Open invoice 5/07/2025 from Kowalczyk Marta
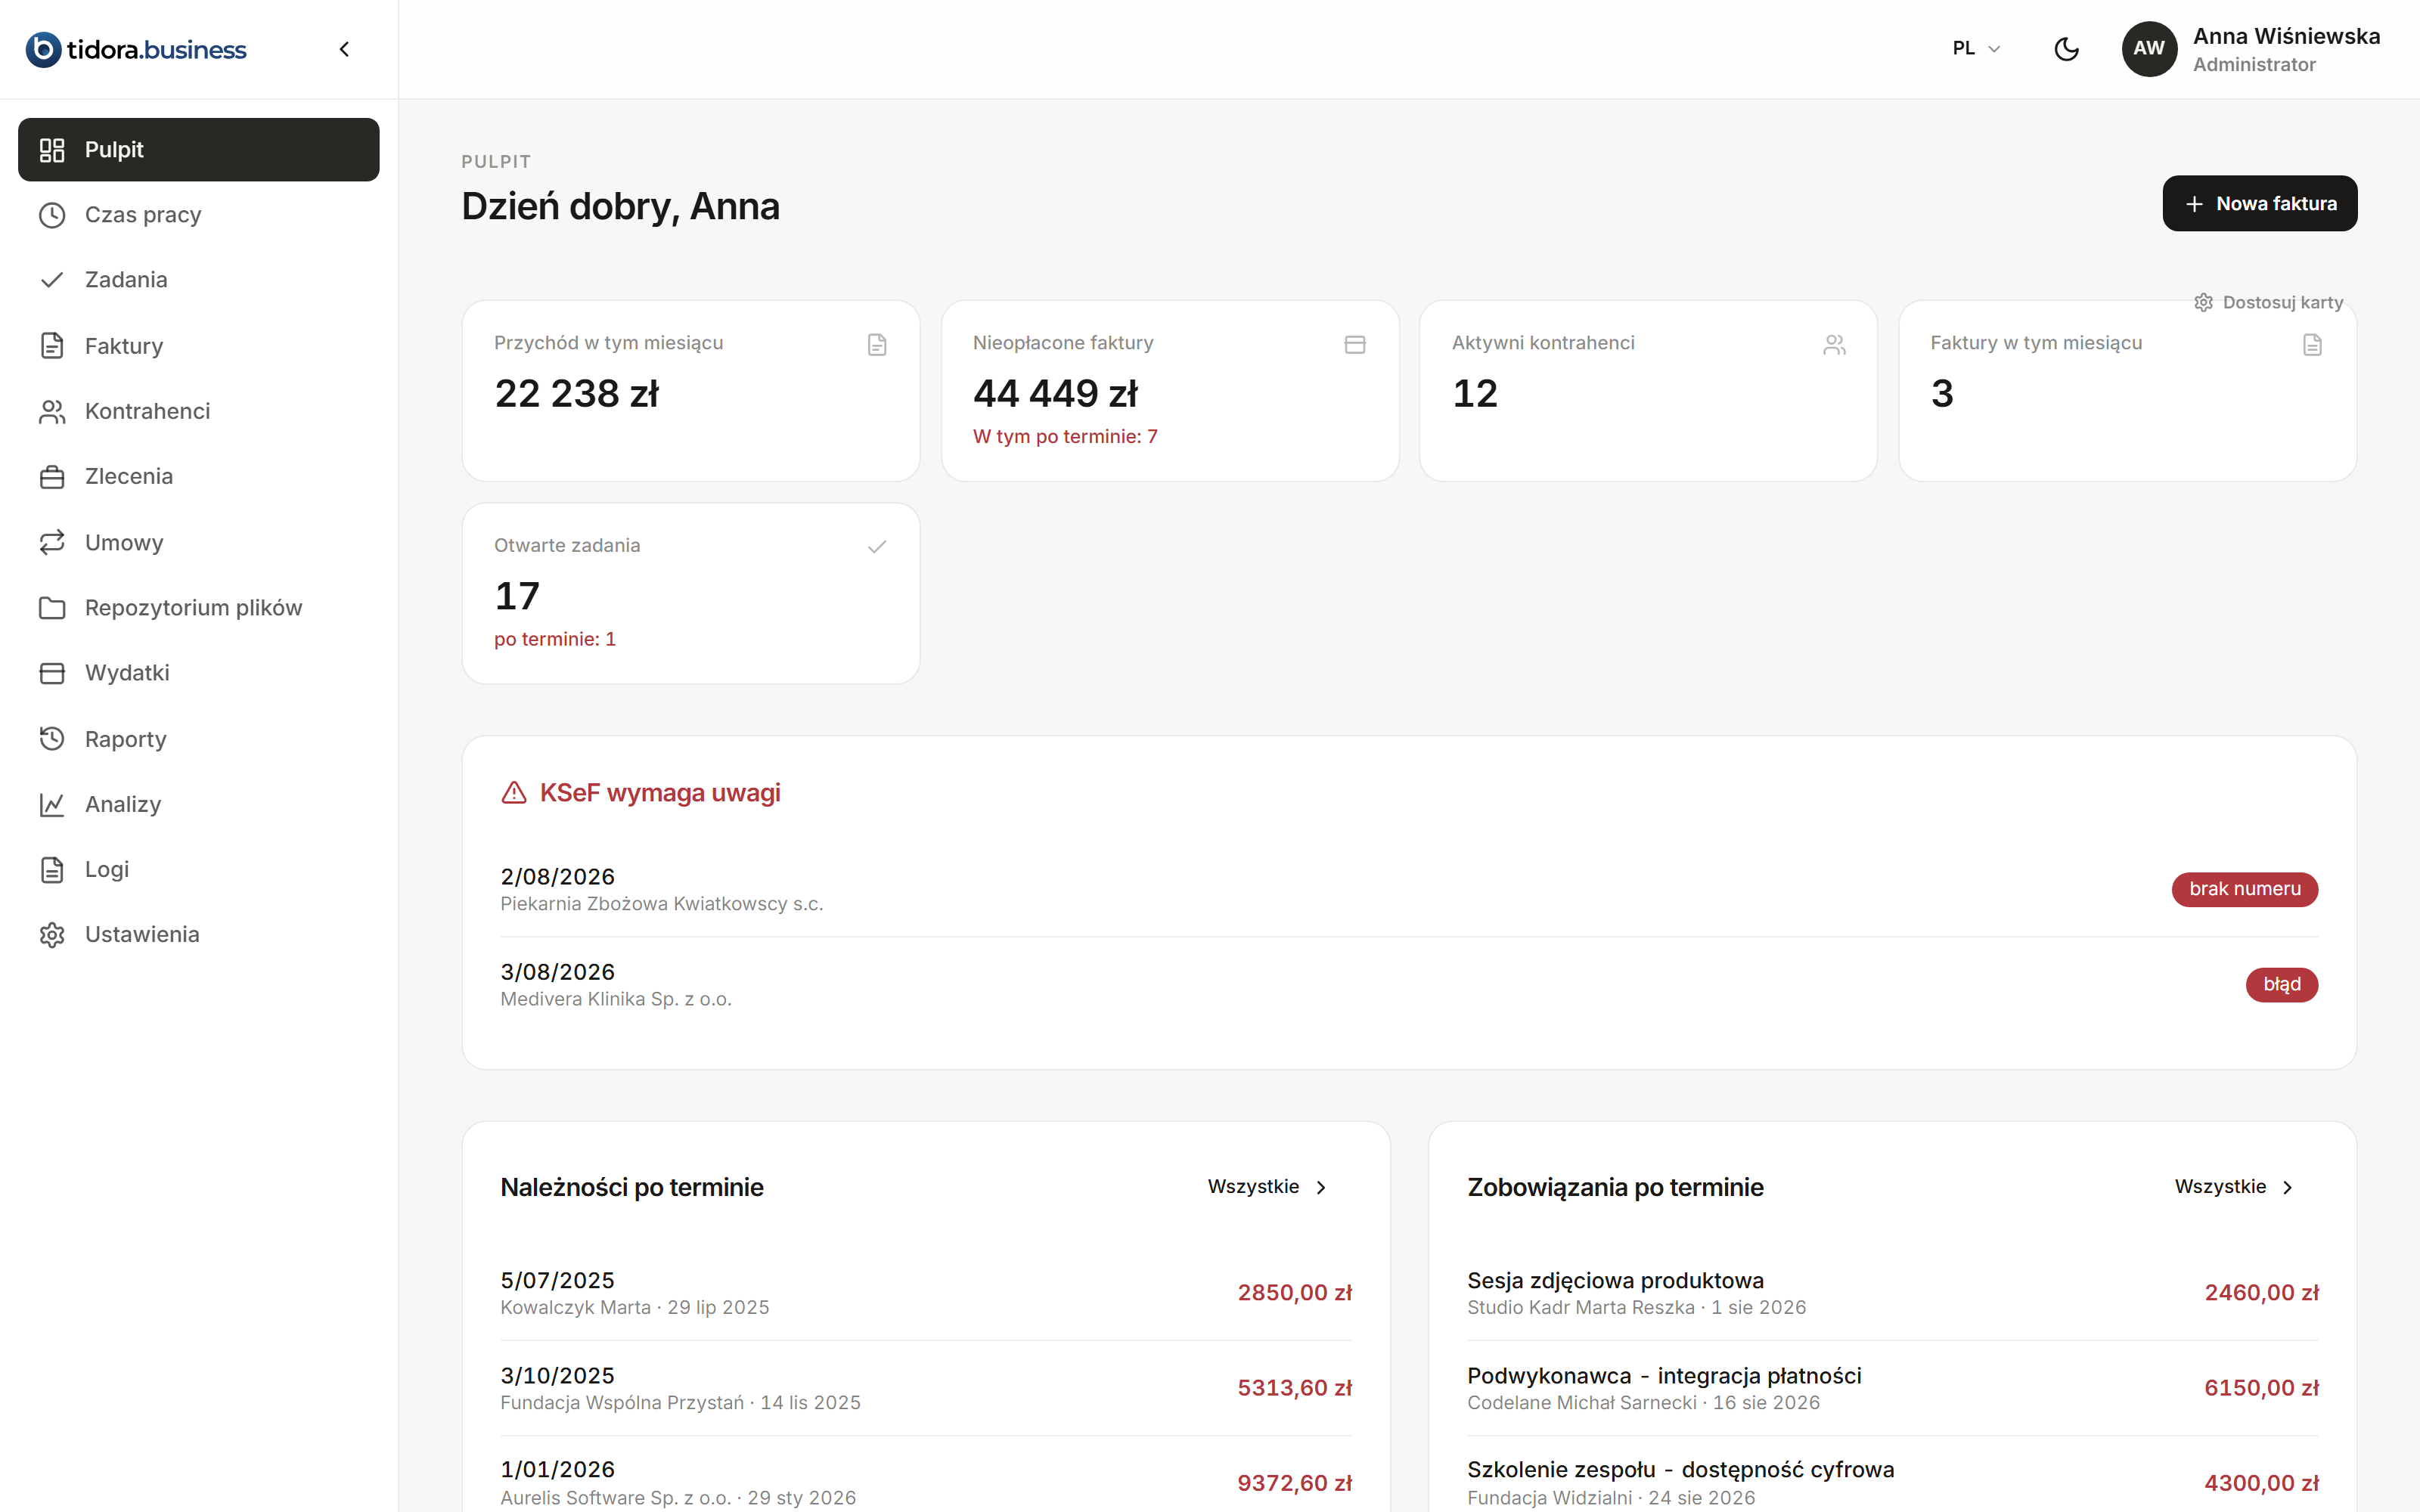Screen dimensions: 2420x1512 pyautogui.click(x=926, y=1292)
